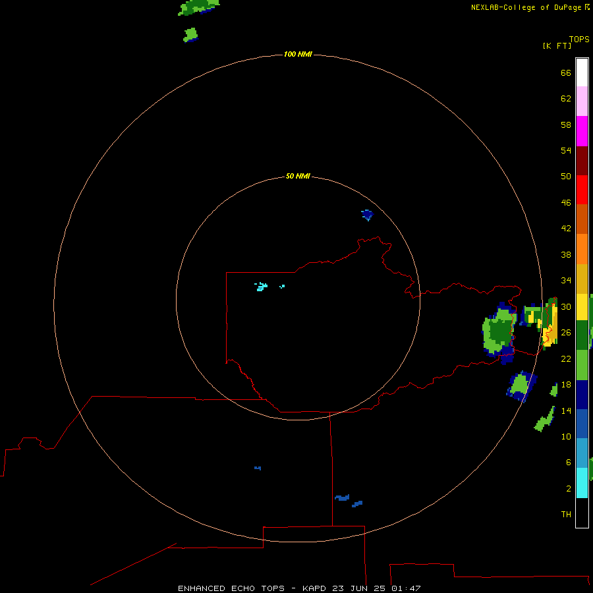Click the small navy echo near 50 NMI ring's northeast
The height and width of the screenshot is (593, 593).
pos(367,215)
